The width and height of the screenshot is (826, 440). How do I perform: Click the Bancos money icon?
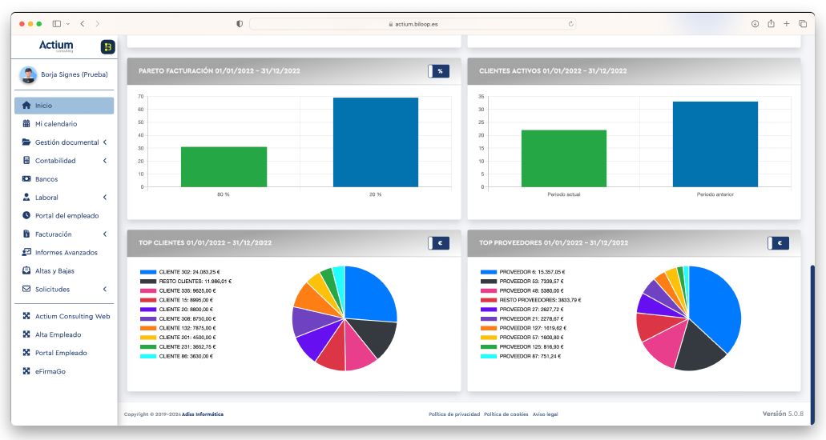pos(26,179)
